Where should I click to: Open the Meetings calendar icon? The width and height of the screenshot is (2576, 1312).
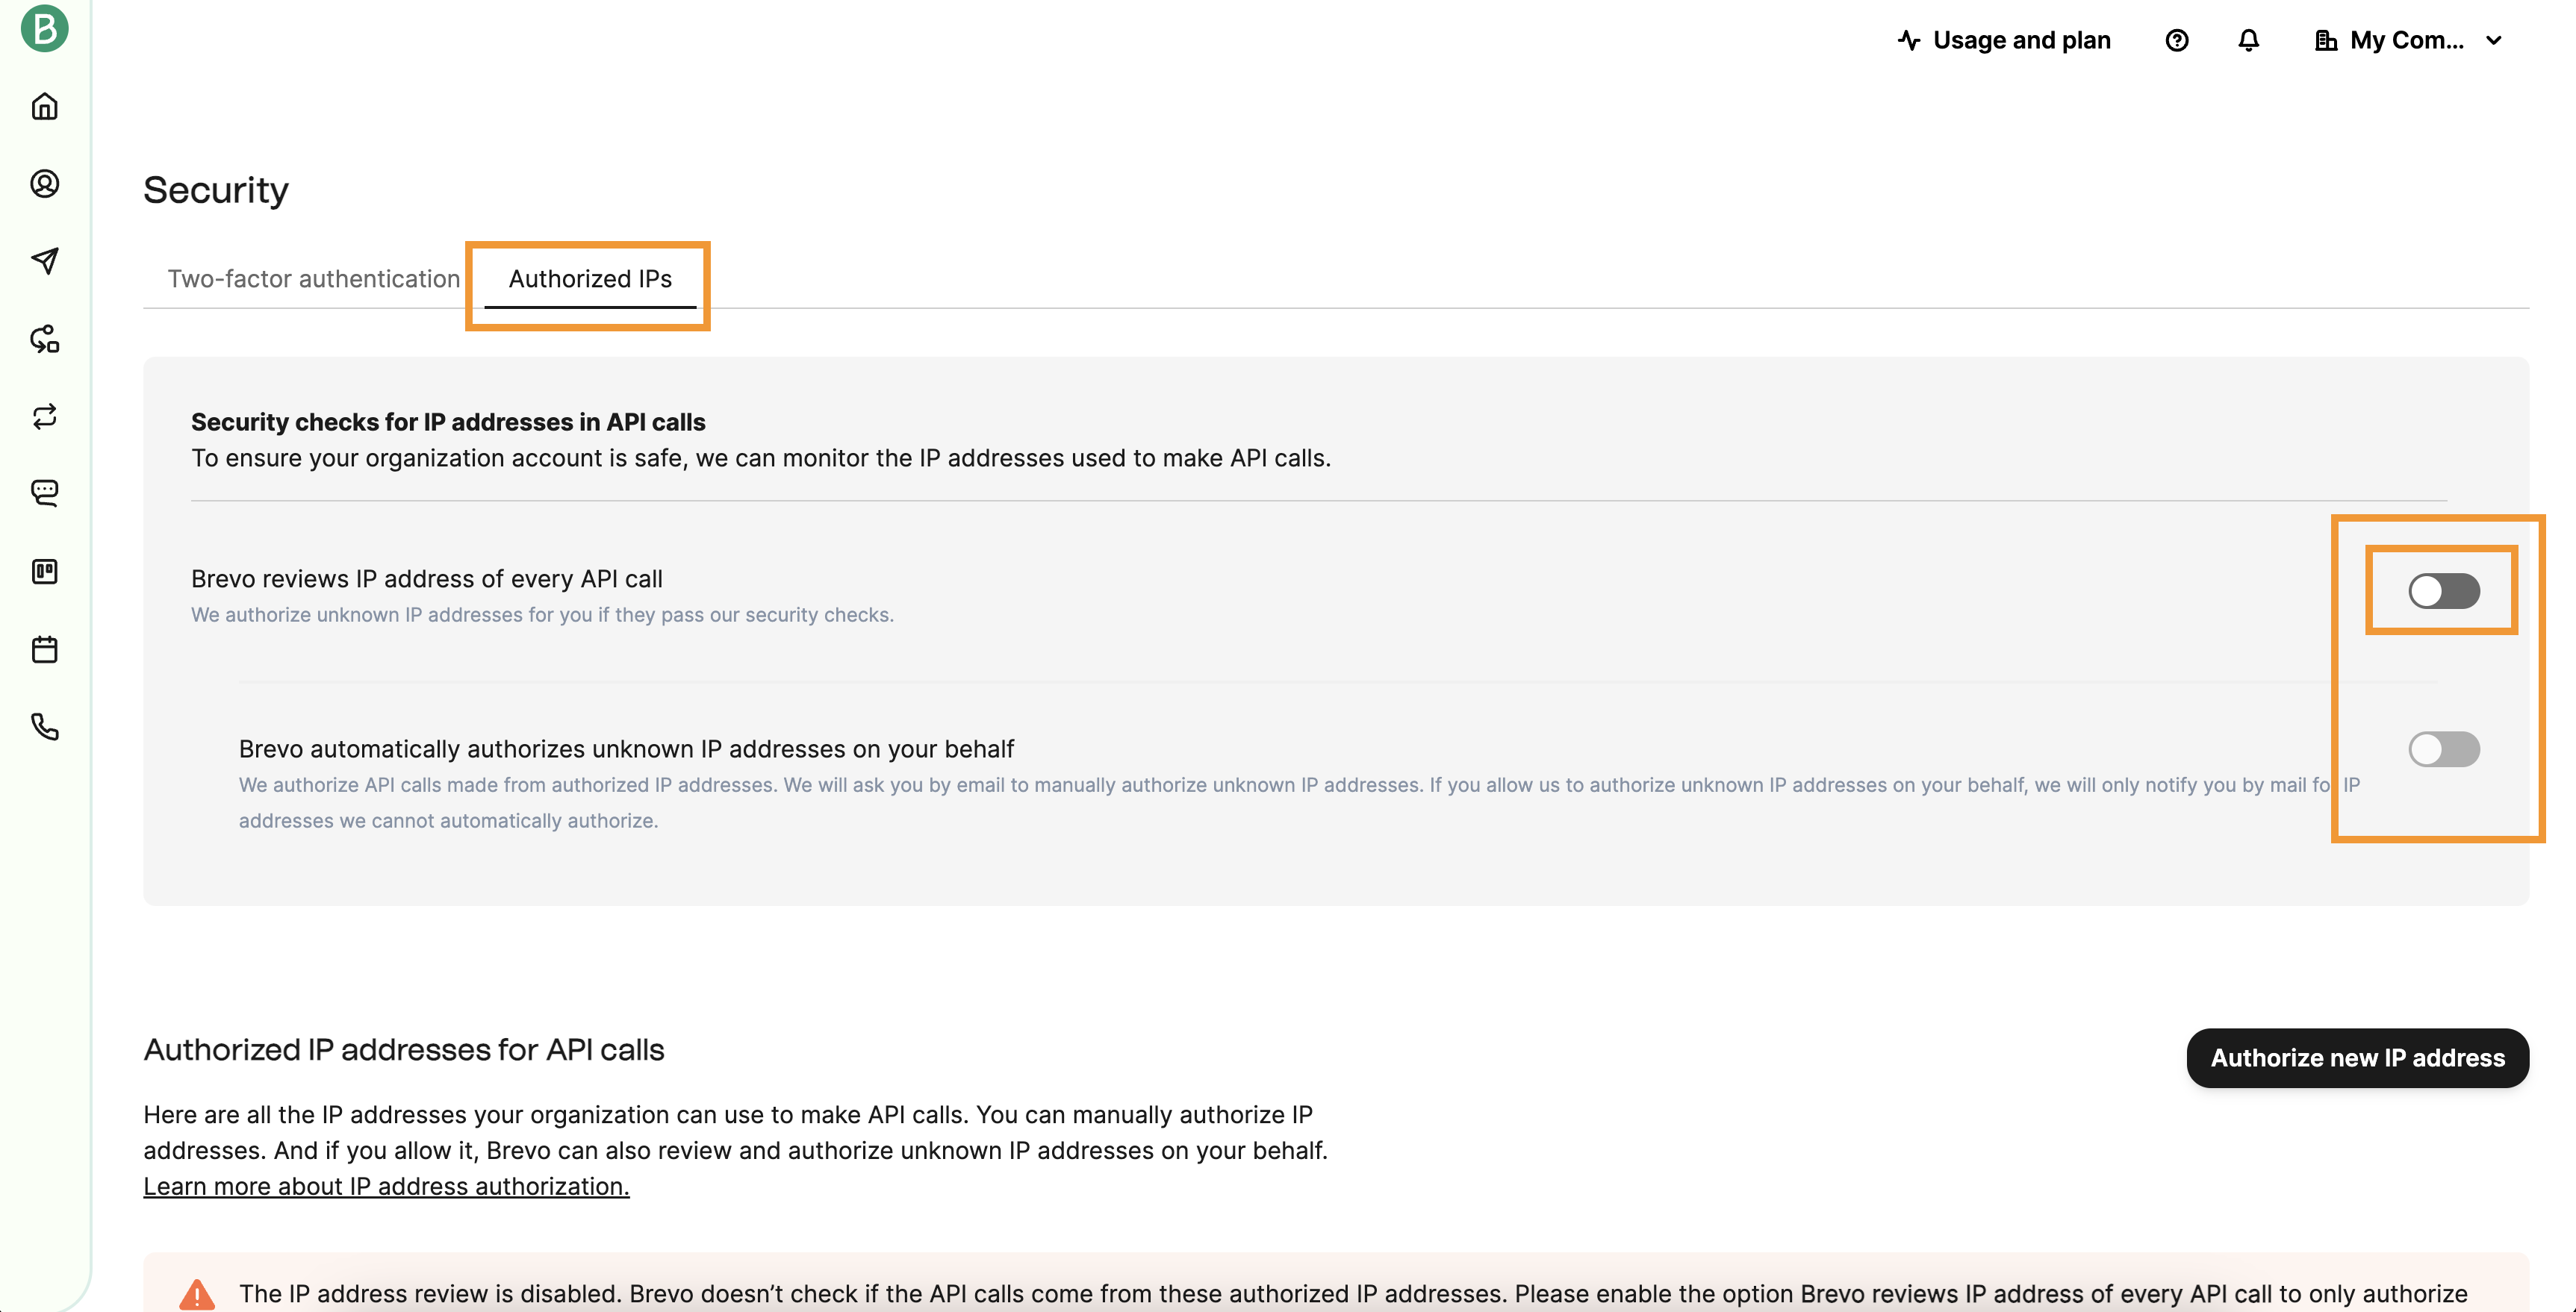coord(45,649)
